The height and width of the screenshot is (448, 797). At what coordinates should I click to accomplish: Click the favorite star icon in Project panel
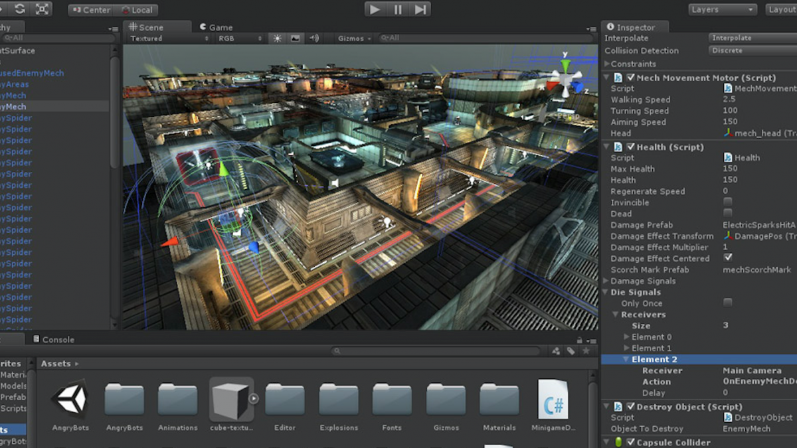[x=585, y=351]
